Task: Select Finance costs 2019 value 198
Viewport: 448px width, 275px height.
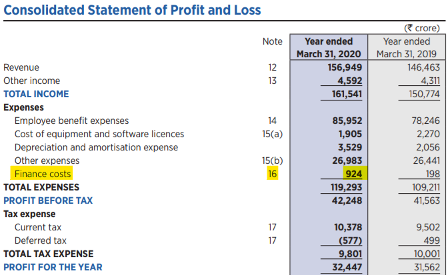Action: coord(432,174)
